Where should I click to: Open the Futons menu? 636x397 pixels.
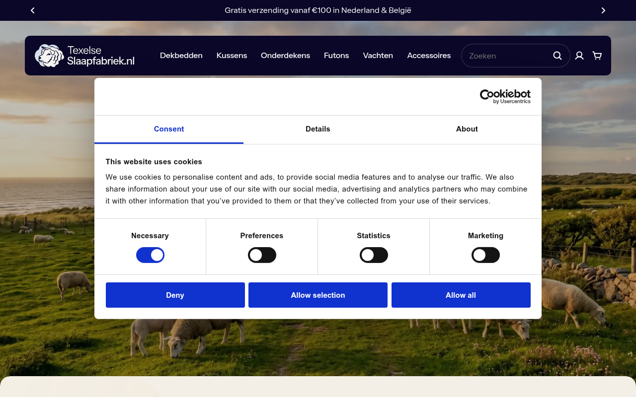pos(336,56)
